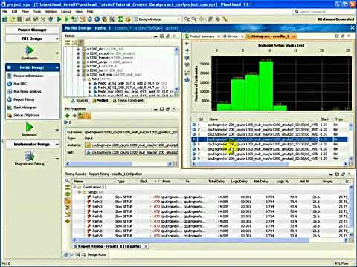Image resolution: width=357 pixels, height=267 pixels.
Task: Click the highlighted orange icon in Timing Results sidebar
Action: point(68,201)
